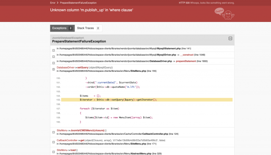Click the Symfony exception ghost icon
The image size is (271, 155).
[224, 14]
